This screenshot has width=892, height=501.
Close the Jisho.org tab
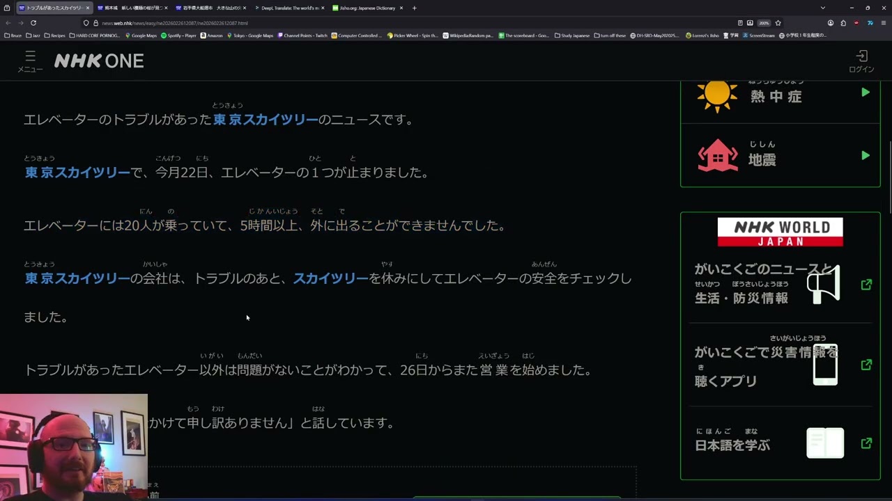click(x=401, y=8)
